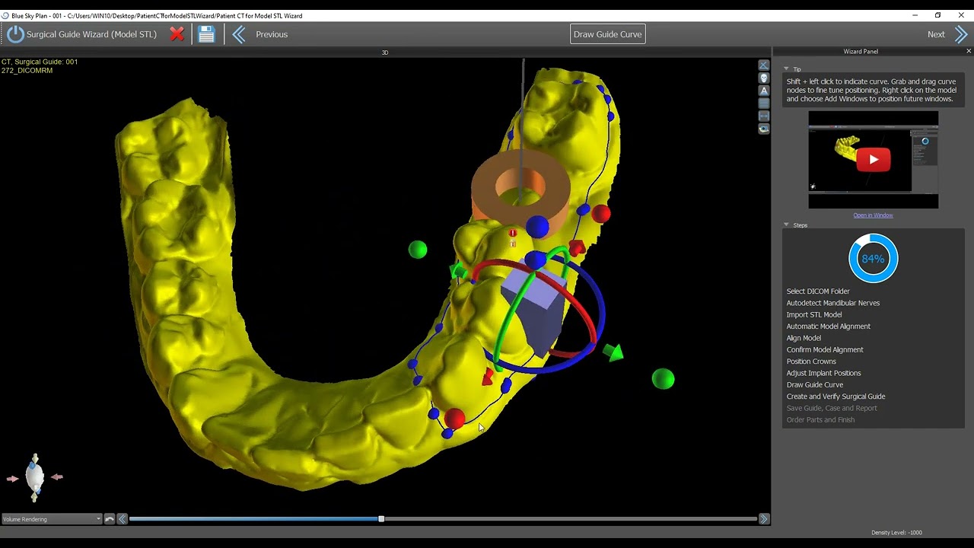Click the Next button label
Image resolution: width=974 pixels, height=548 pixels.
(936, 34)
